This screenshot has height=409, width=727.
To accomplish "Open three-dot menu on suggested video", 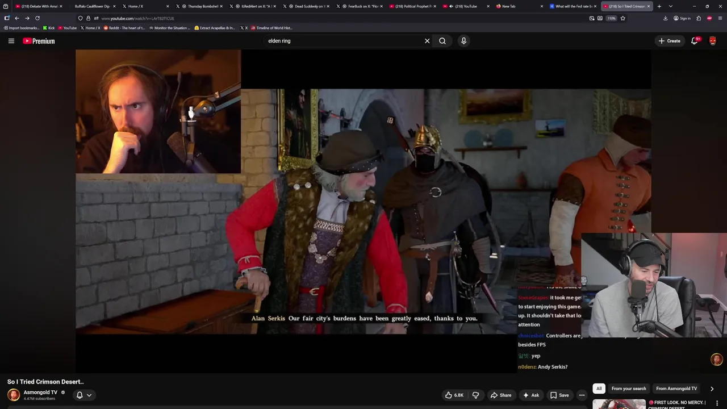I will point(717,403).
